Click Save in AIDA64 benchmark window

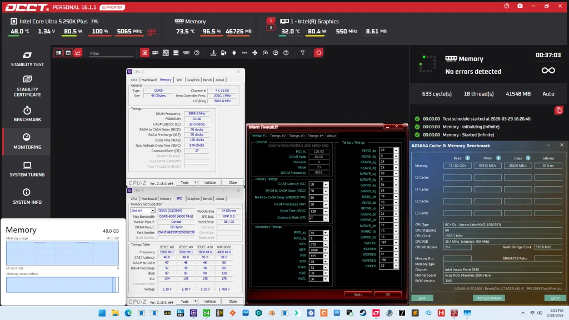tap(422, 298)
